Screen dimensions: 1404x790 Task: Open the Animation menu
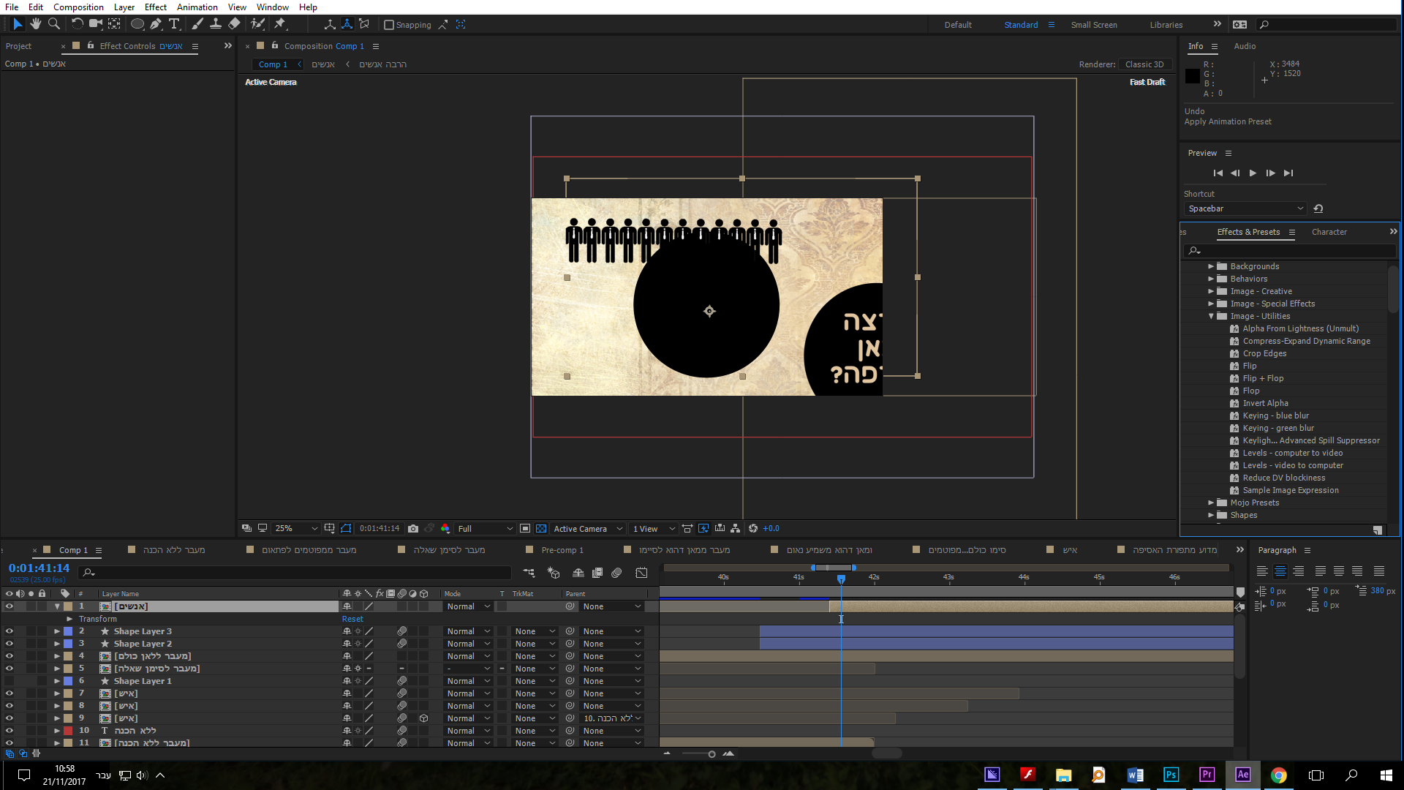click(x=197, y=7)
